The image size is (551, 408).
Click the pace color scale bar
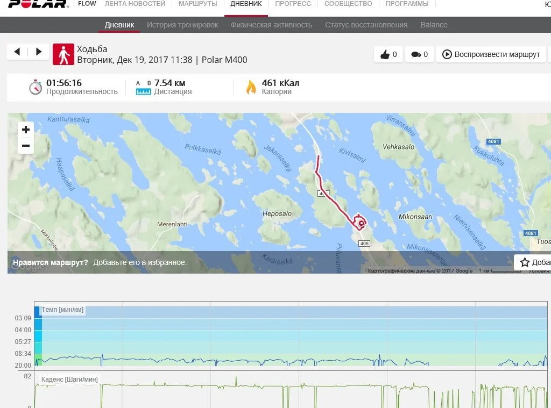point(38,336)
